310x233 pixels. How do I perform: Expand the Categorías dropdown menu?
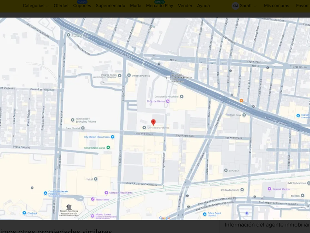click(35, 6)
